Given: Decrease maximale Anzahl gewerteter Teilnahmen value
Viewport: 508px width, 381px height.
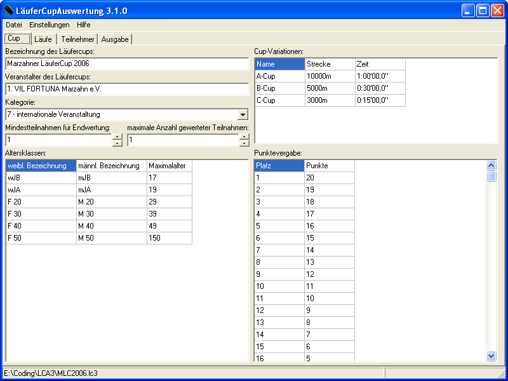Looking at the screenshot, I should 244,144.
